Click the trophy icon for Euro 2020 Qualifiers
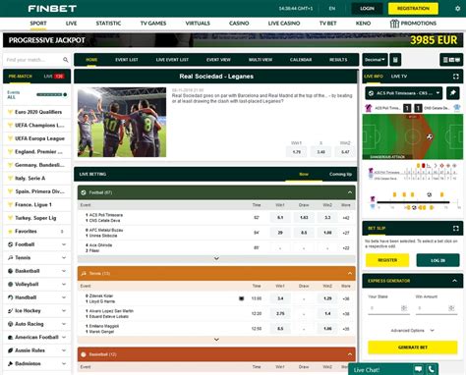This screenshot has width=466, height=375. [10, 112]
